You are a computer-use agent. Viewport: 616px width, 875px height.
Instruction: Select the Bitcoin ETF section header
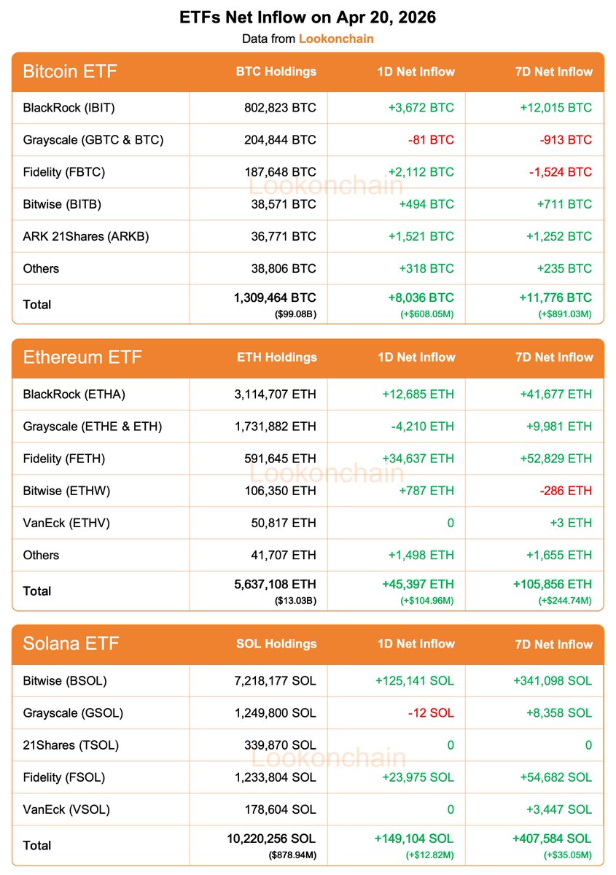[x=70, y=71]
